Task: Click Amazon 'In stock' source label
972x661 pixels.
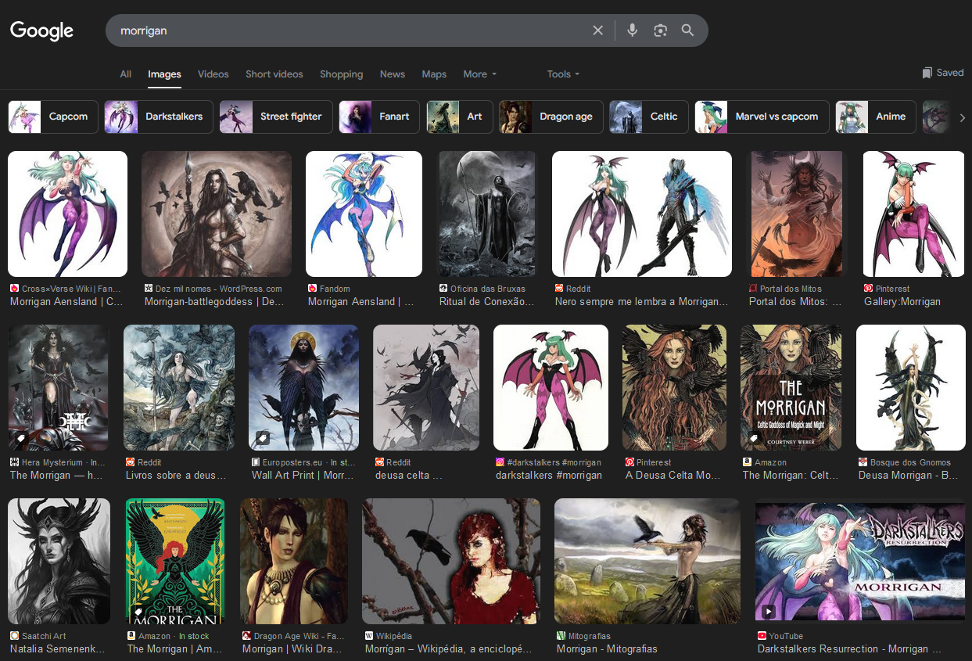Action: click(194, 637)
